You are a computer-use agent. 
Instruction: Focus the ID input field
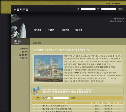coord(88,9)
